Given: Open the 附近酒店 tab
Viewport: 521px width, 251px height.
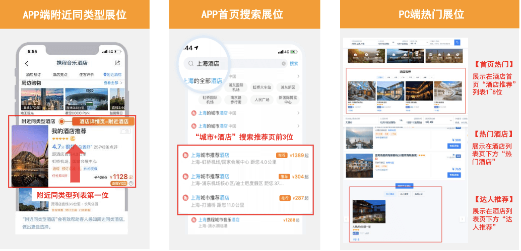Looking at the screenshot, I should coord(112,74).
